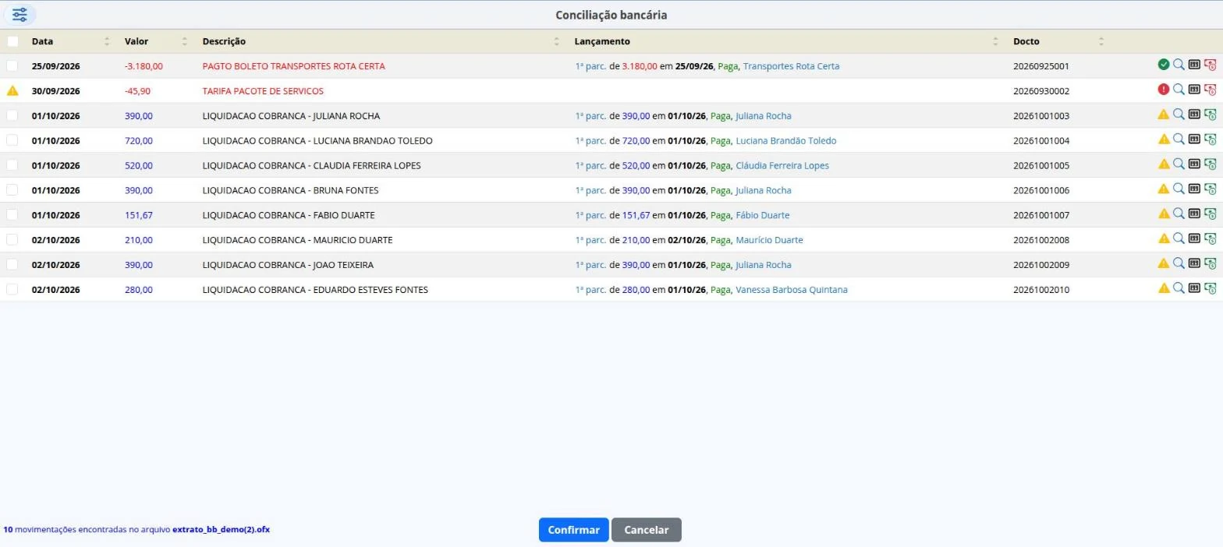Click magnifier icon in MAURICIO DUARTE row
This screenshot has height=547, width=1223.
1179,239
